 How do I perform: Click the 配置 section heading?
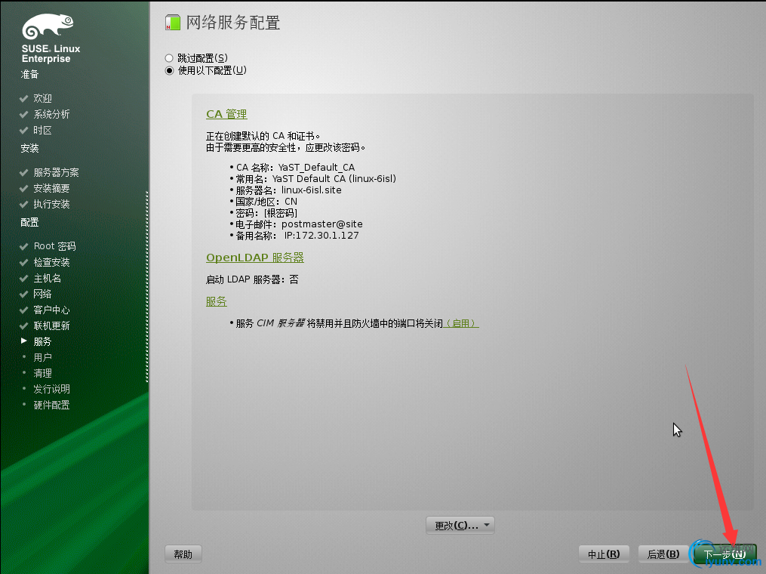click(29, 222)
